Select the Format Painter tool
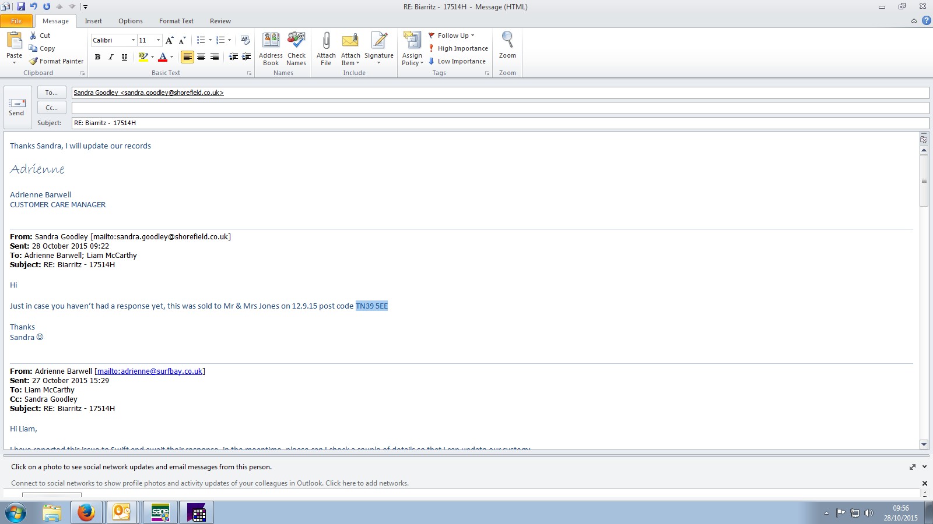Image resolution: width=933 pixels, height=524 pixels. click(x=57, y=61)
